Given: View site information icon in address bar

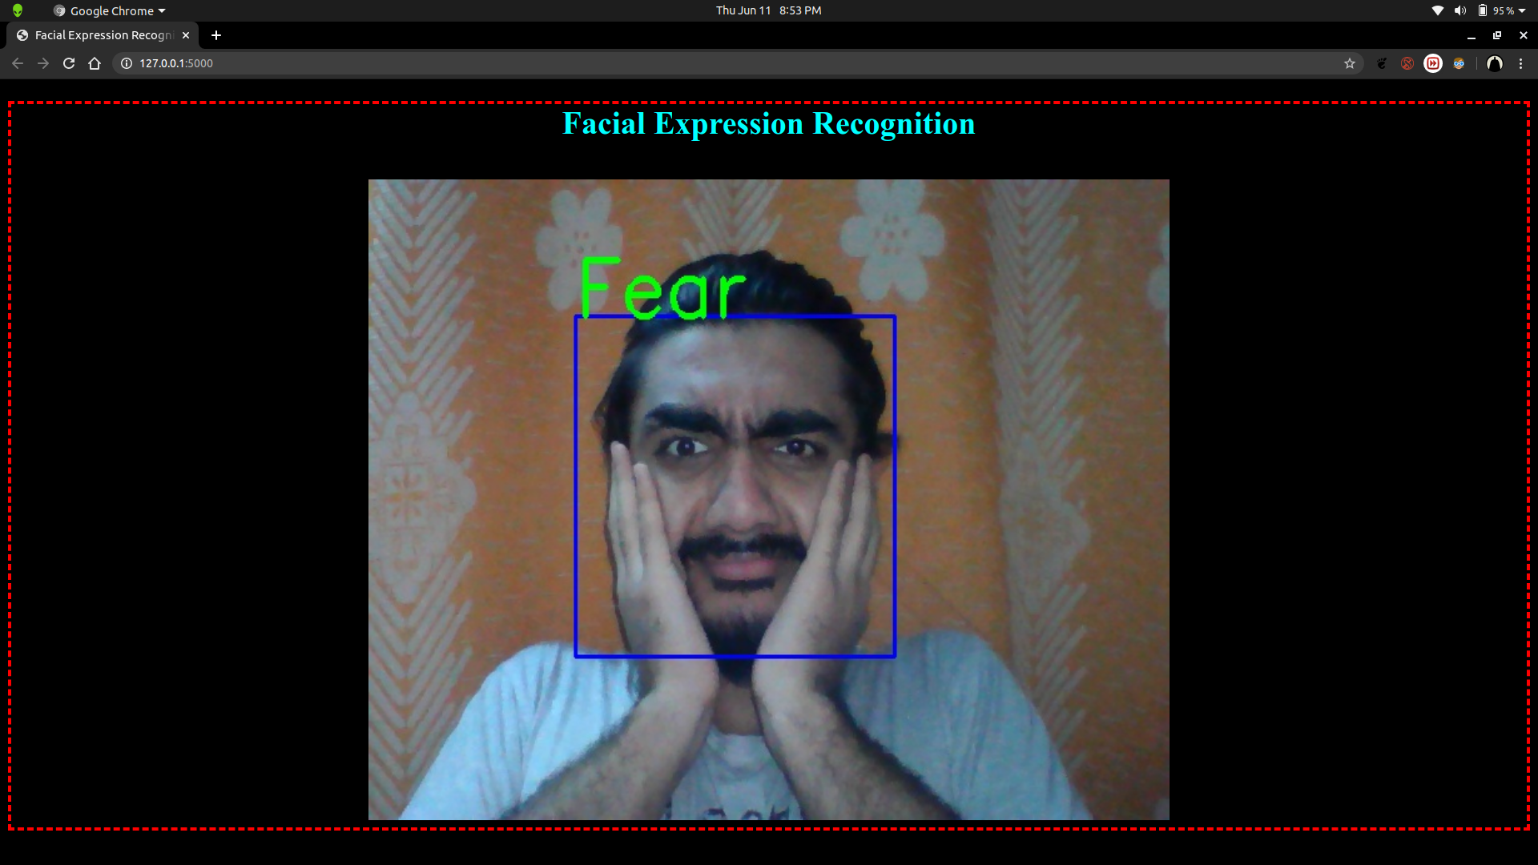Looking at the screenshot, I should click(x=127, y=63).
